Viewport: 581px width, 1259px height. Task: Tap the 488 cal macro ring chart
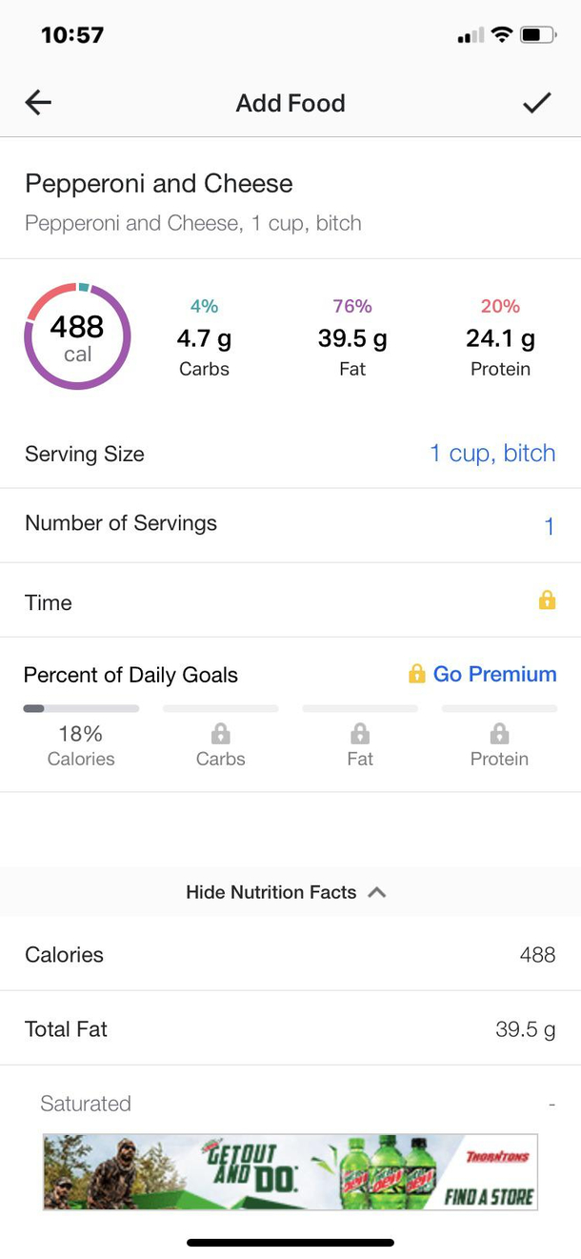pos(77,336)
